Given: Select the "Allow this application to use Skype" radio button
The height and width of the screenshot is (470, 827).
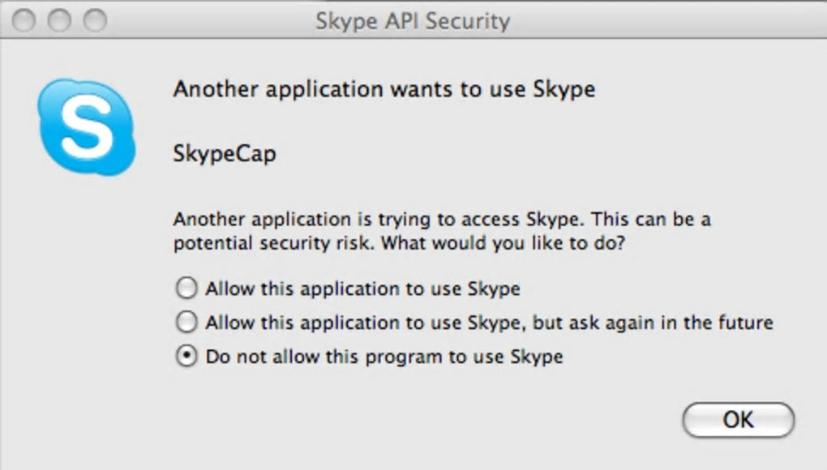Looking at the screenshot, I should pos(186,288).
